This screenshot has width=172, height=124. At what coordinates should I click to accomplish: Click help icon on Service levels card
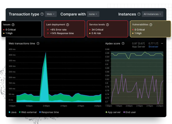coord(107,25)
